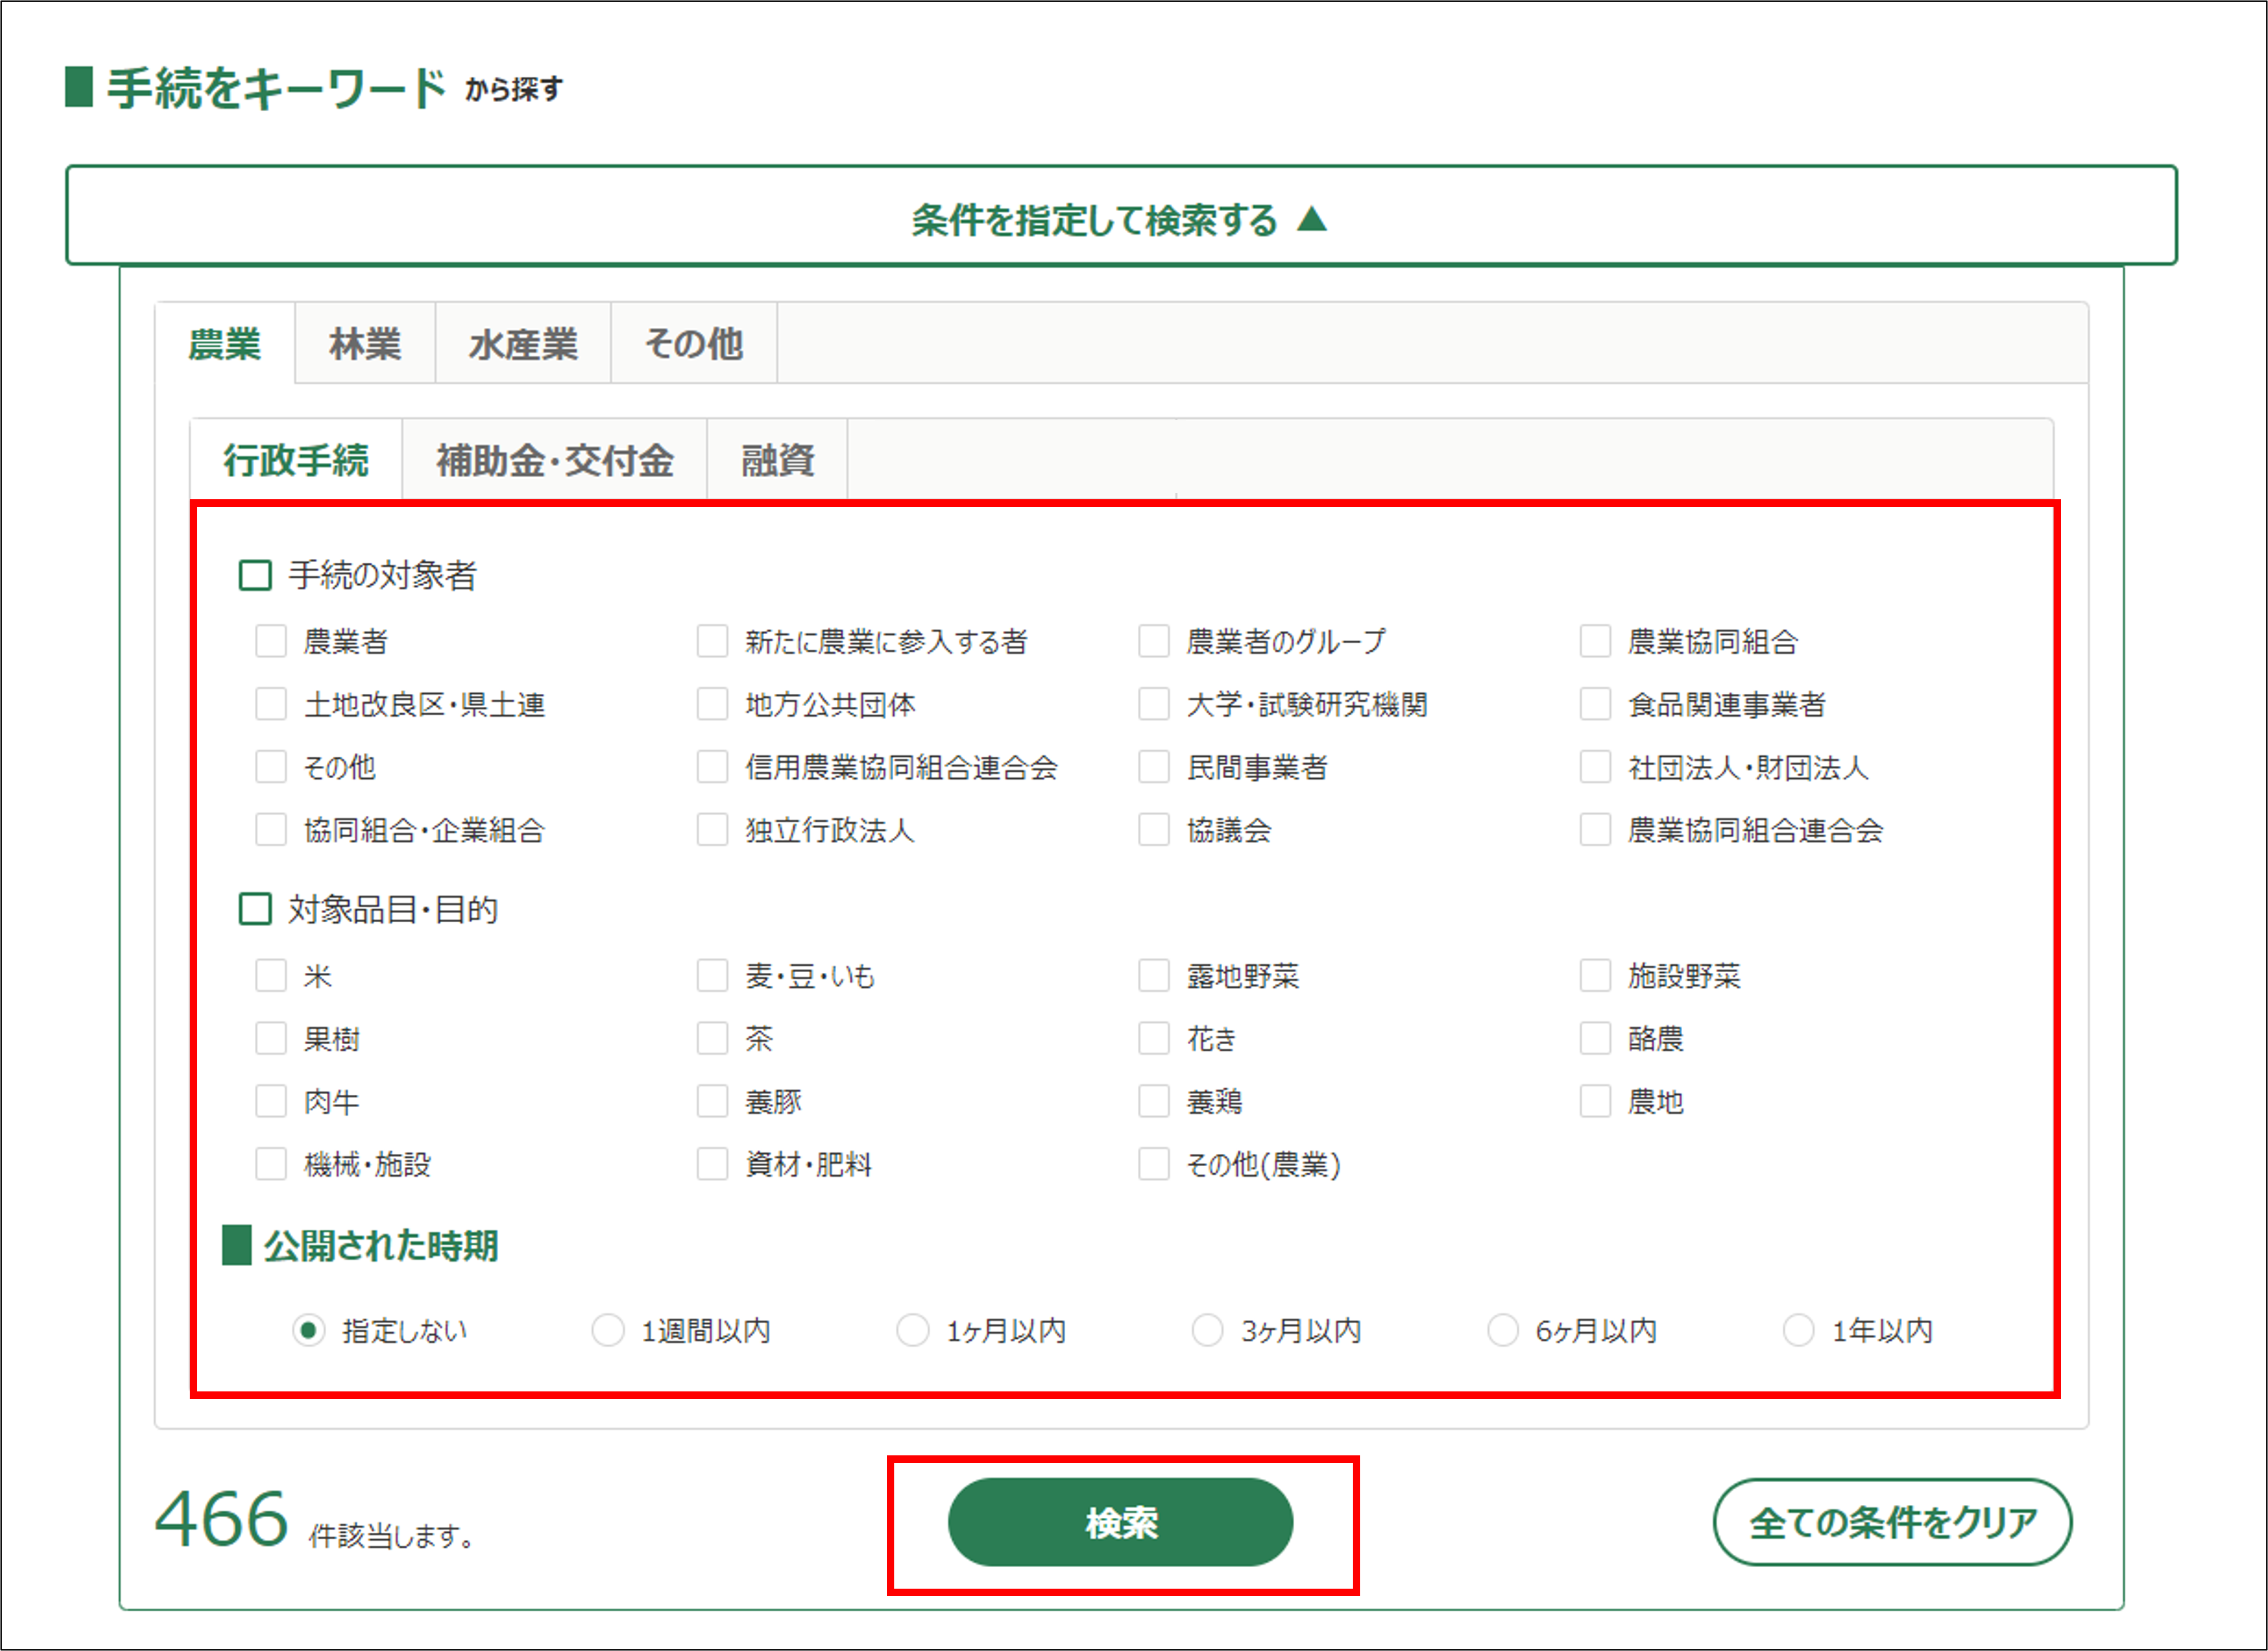Select the その他 industry tab
2268x1651 pixels.
(694, 344)
